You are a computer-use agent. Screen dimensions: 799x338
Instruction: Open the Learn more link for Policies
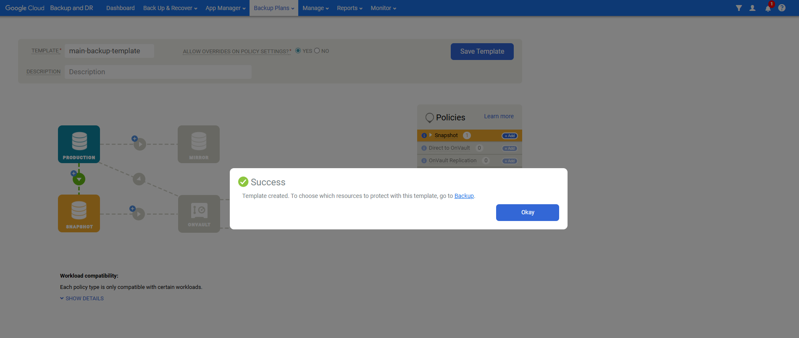coord(499,116)
